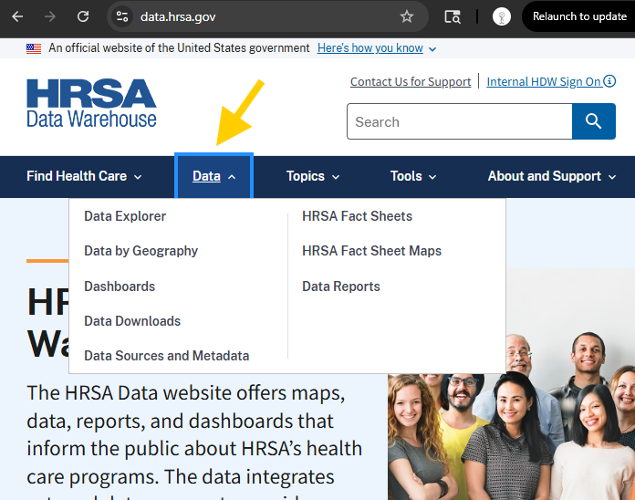Image resolution: width=635 pixels, height=500 pixels.
Task: Open Contact Us for Support link
Action: tap(411, 81)
